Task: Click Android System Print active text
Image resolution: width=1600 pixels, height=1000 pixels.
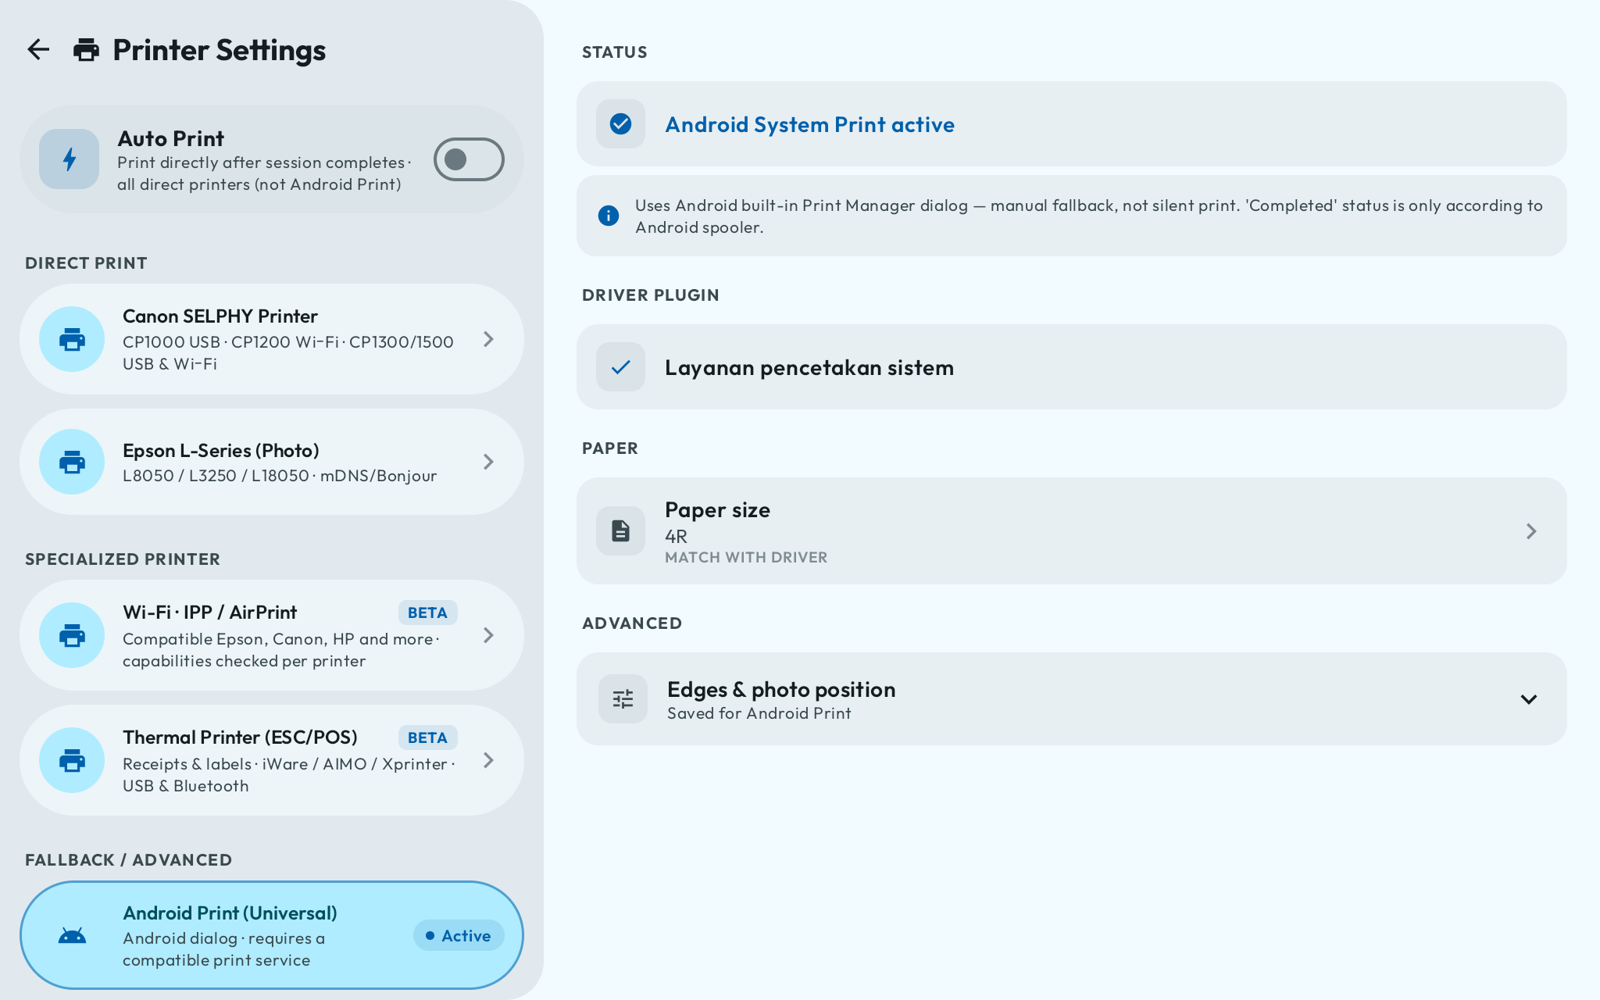Action: coord(809,125)
